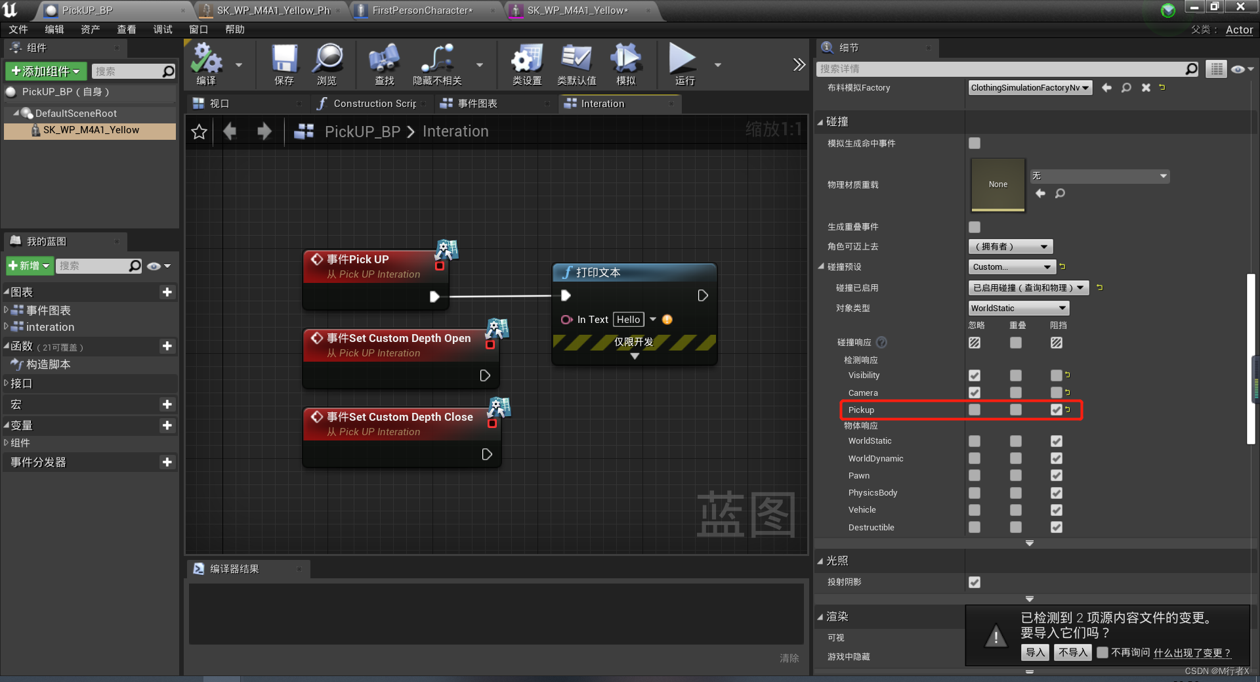Click the 模拟 simulate icon

pyautogui.click(x=625, y=64)
